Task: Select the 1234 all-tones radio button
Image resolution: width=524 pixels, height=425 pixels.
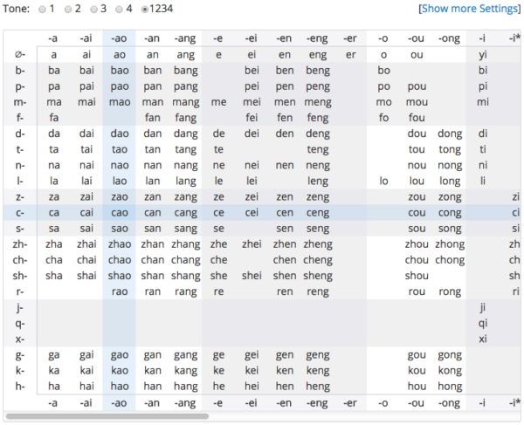Action: [145, 9]
